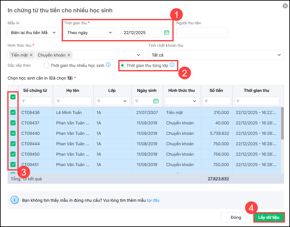The width and height of the screenshot is (290, 227).
Task: Uncheck the row for CT09450
Action: (13, 154)
